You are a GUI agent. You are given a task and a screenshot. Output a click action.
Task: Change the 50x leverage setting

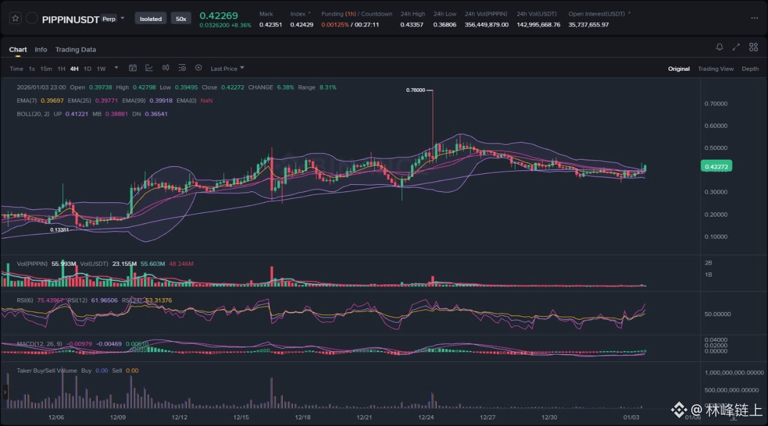click(180, 19)
